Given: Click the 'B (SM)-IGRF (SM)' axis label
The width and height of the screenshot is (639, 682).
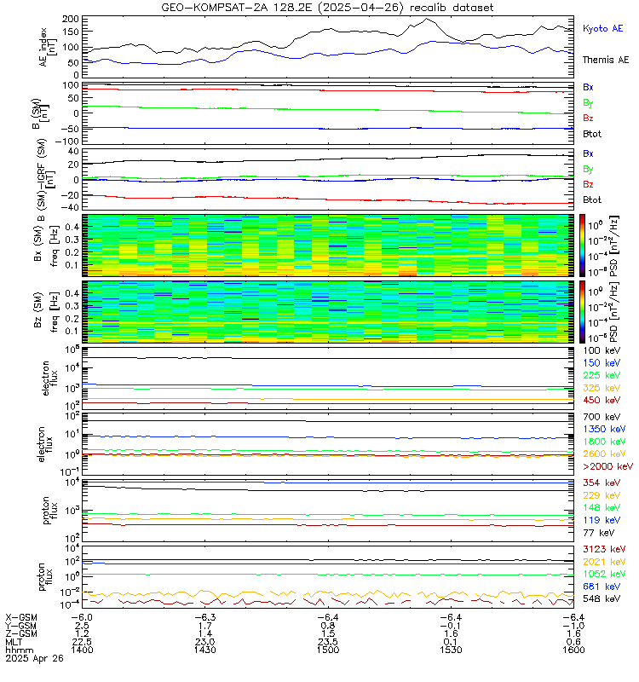Looking at the screenshot, I should pyautogui.click(x=46, y=178).
